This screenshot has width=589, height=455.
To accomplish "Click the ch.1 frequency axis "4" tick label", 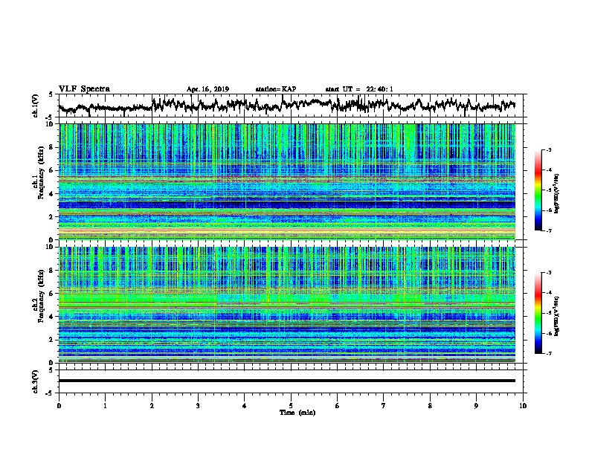I will pos(52,194).
